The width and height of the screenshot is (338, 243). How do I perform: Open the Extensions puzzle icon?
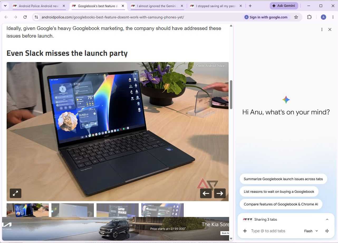coord(309,17)
